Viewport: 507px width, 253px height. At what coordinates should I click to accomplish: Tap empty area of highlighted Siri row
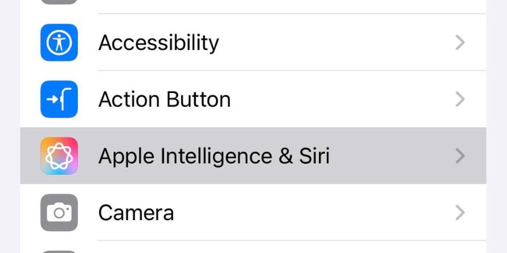click(387, 156)
